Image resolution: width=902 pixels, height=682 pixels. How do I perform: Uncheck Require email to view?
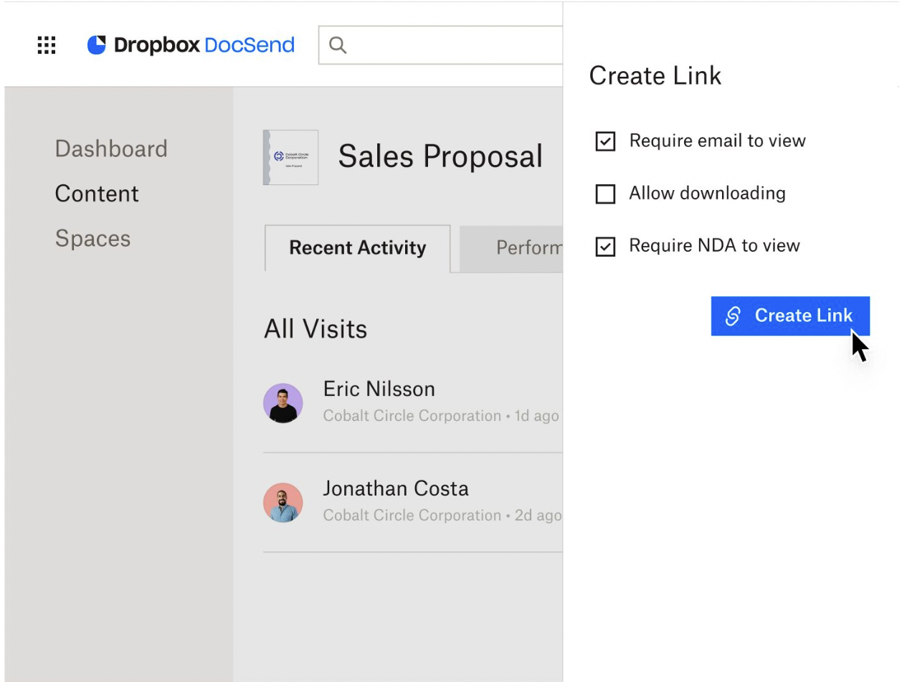click(604, 141)
